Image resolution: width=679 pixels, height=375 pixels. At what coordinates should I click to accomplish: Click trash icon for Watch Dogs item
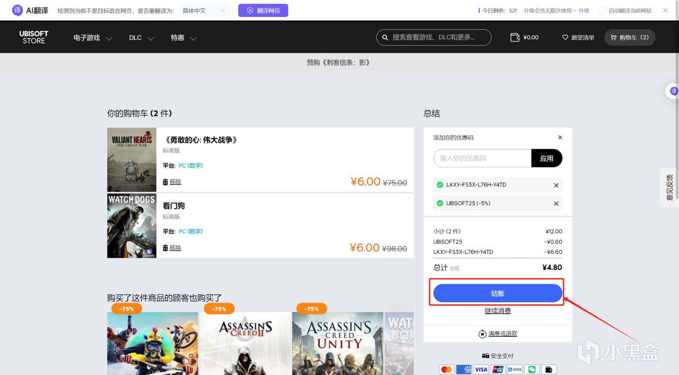pos(166,248)
